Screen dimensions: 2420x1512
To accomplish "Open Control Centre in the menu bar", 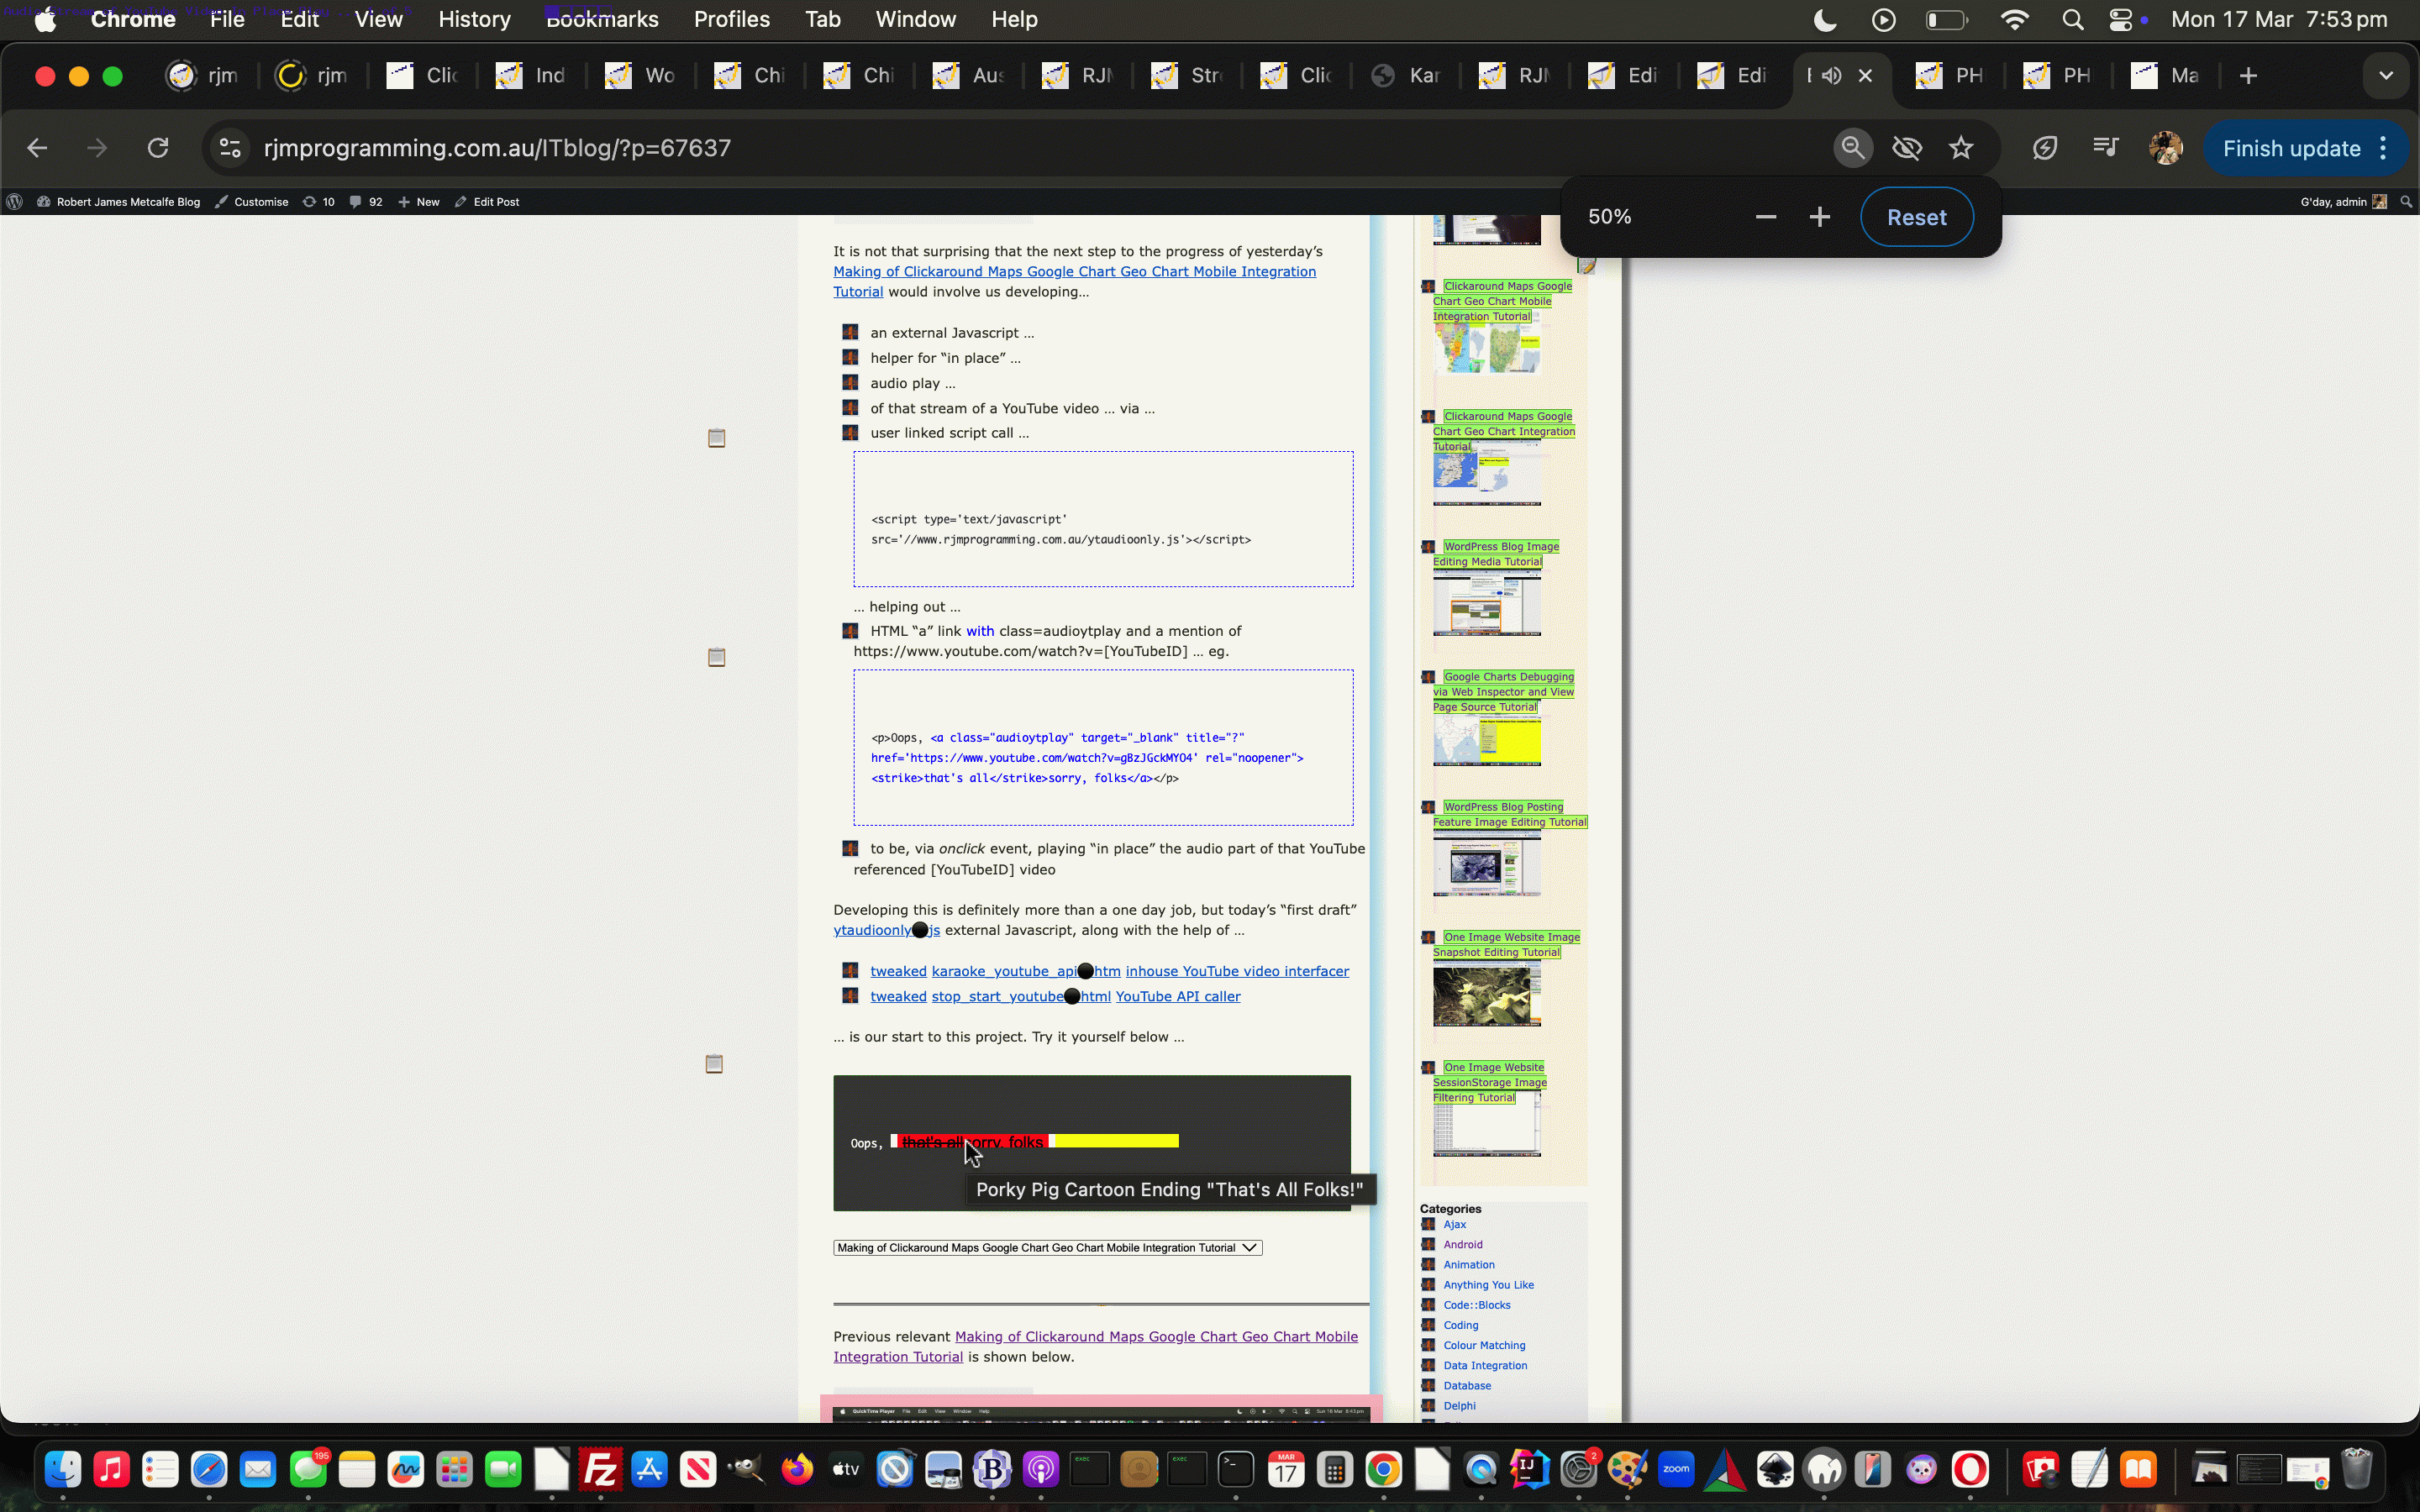I will coord(2121,19).
